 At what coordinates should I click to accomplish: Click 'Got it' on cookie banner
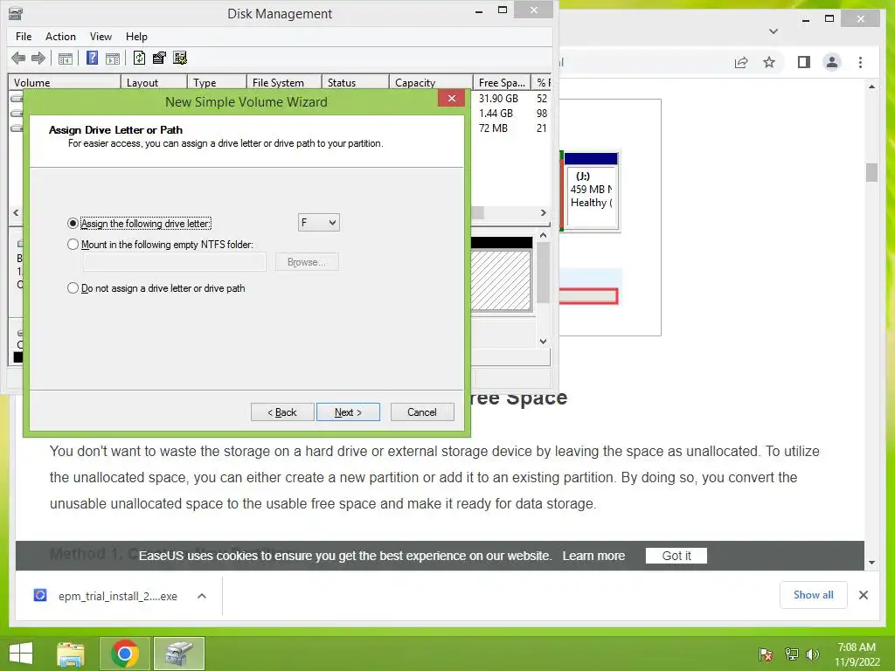676,556
